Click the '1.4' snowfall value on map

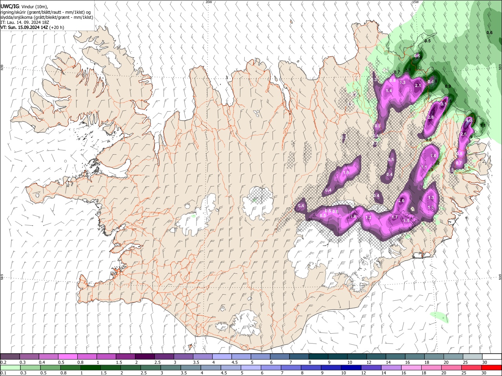pyautogui.click(x=389, y=90)
